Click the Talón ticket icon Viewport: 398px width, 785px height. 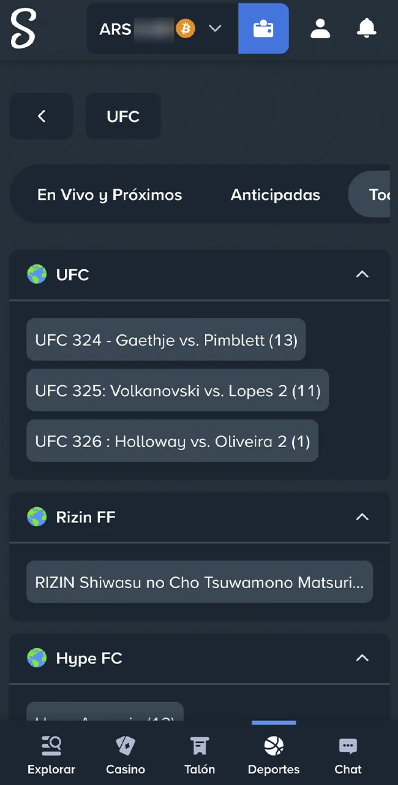200,746
